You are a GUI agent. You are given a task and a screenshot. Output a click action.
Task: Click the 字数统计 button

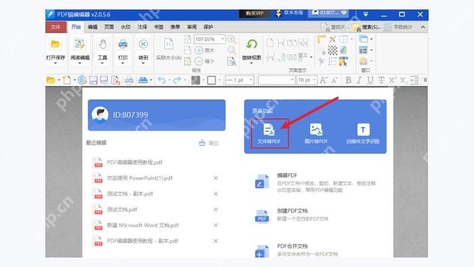pyautogui.click(x=398, y=27)
